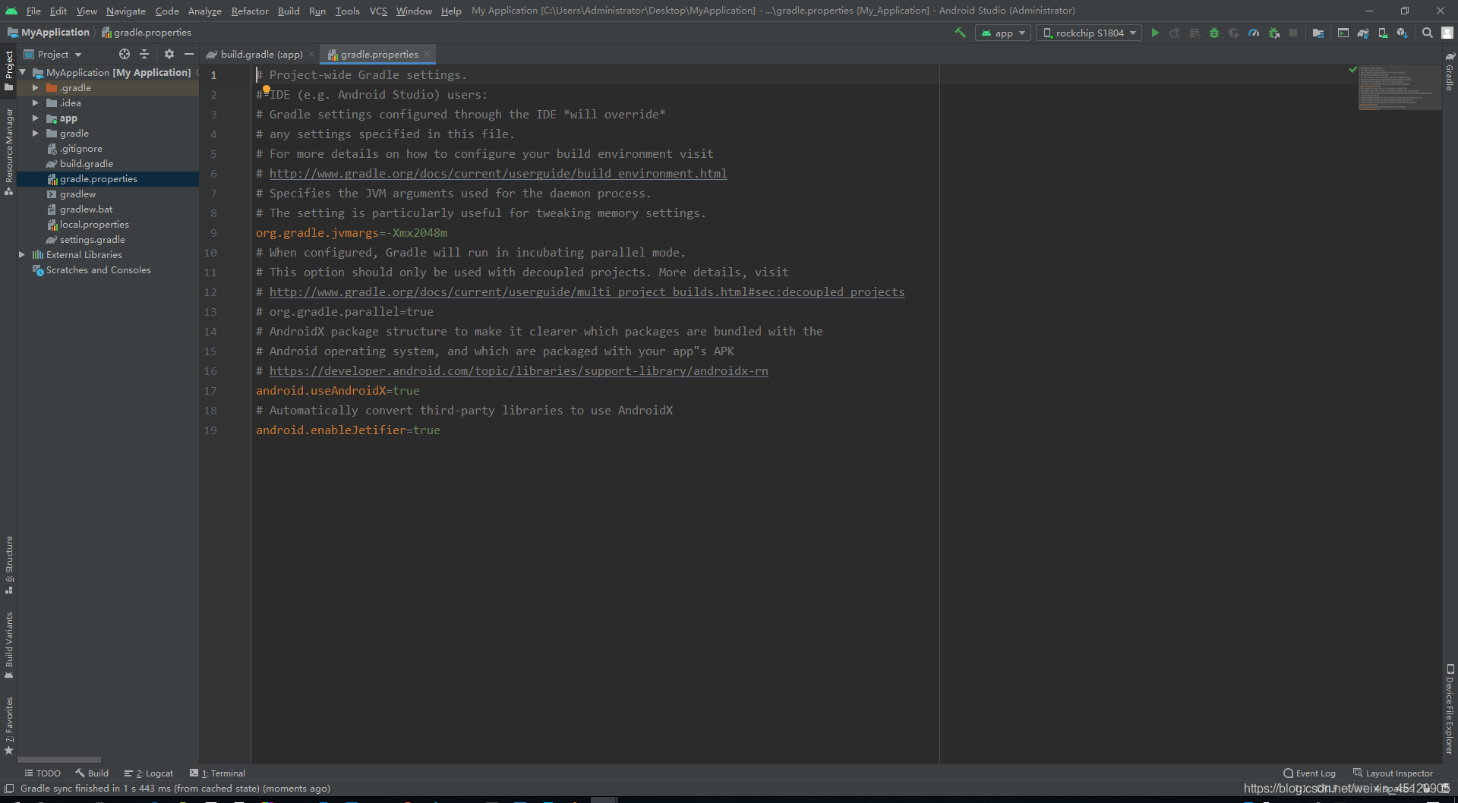The image size is (1458, 803).
Task: Toggle the Build Variants side tab
Action: 9,645
